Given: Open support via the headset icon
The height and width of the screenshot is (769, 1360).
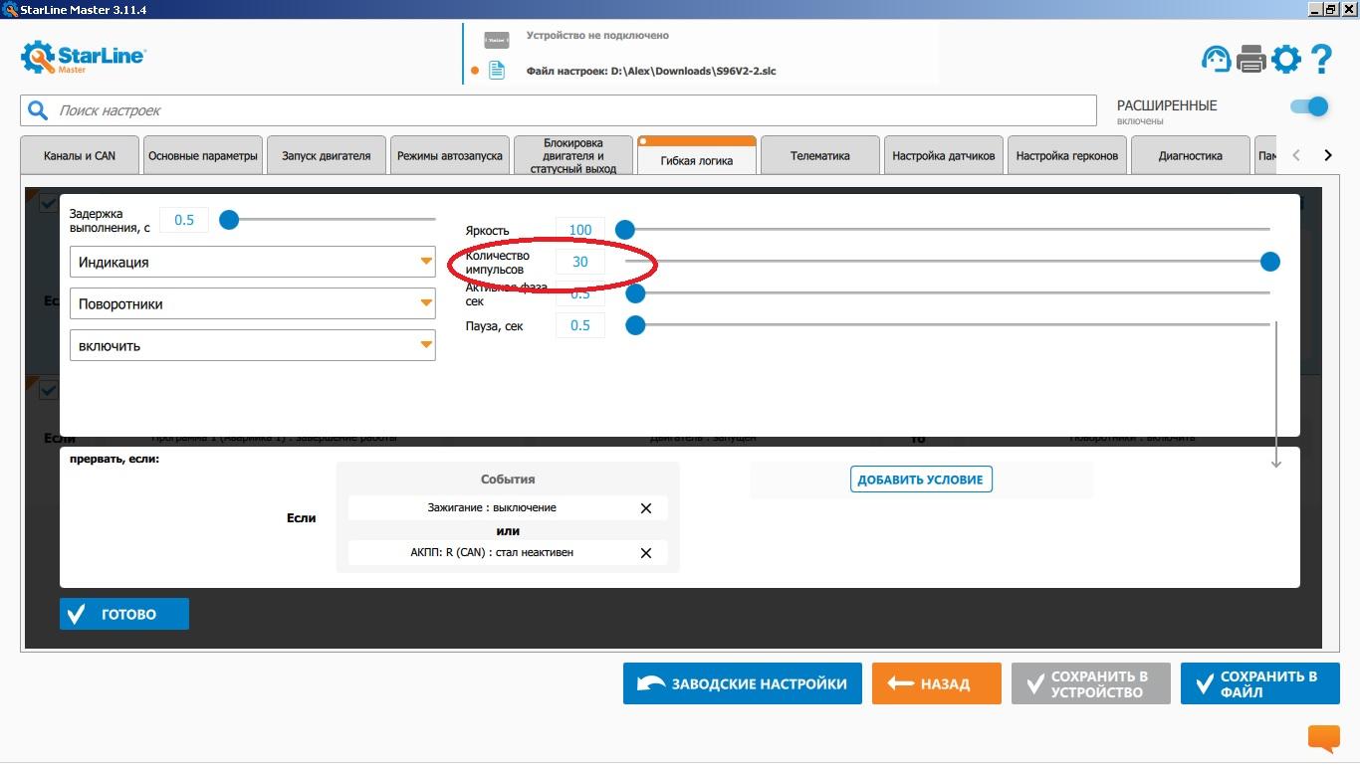Looking at the screenshot, I should 1216,59.
